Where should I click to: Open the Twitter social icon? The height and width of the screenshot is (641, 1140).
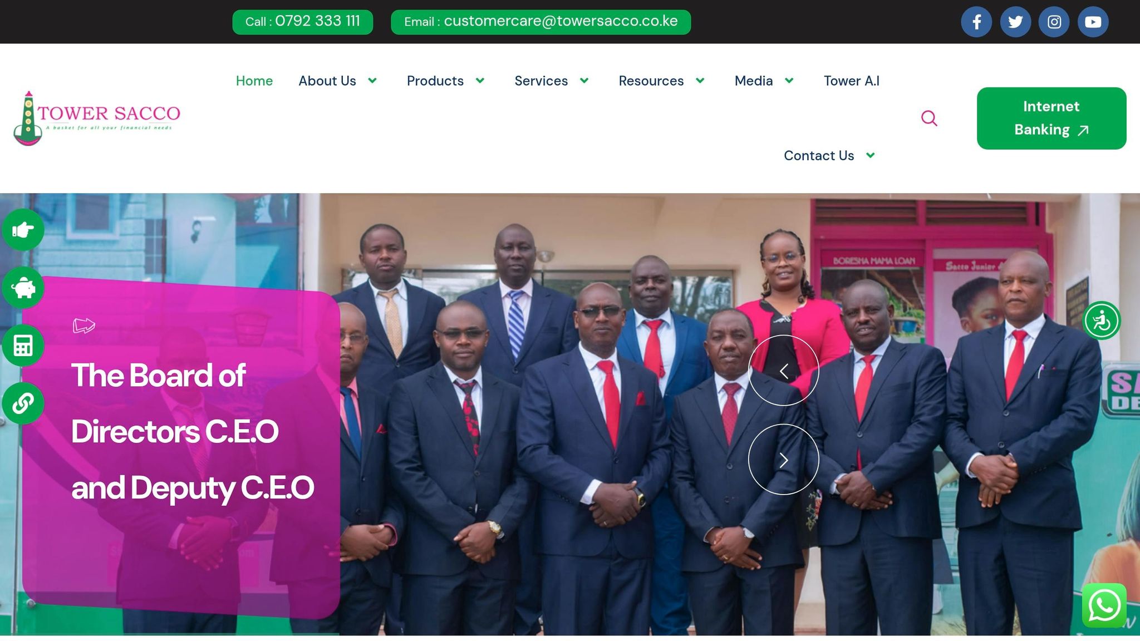(1015, 22)
